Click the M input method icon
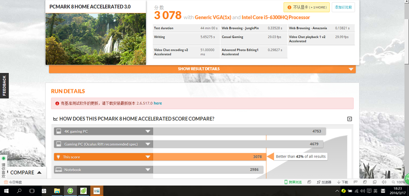 [x=383, y=191]
